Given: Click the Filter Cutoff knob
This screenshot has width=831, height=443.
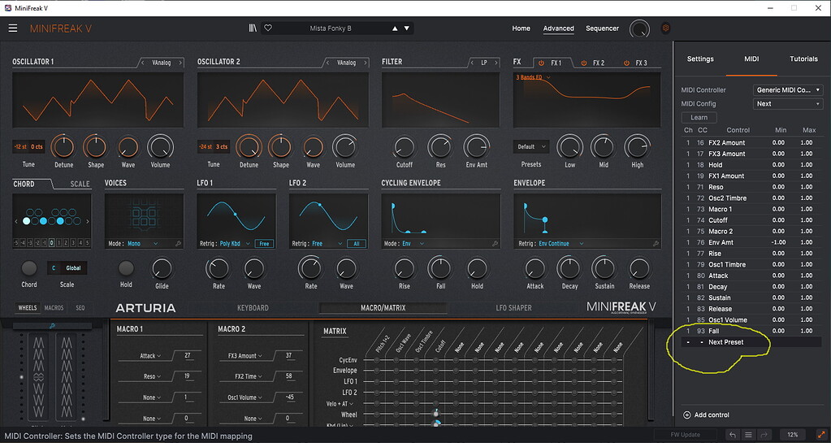Looking at the screenshot, I should pyautogui.click(x=405, y=147).
